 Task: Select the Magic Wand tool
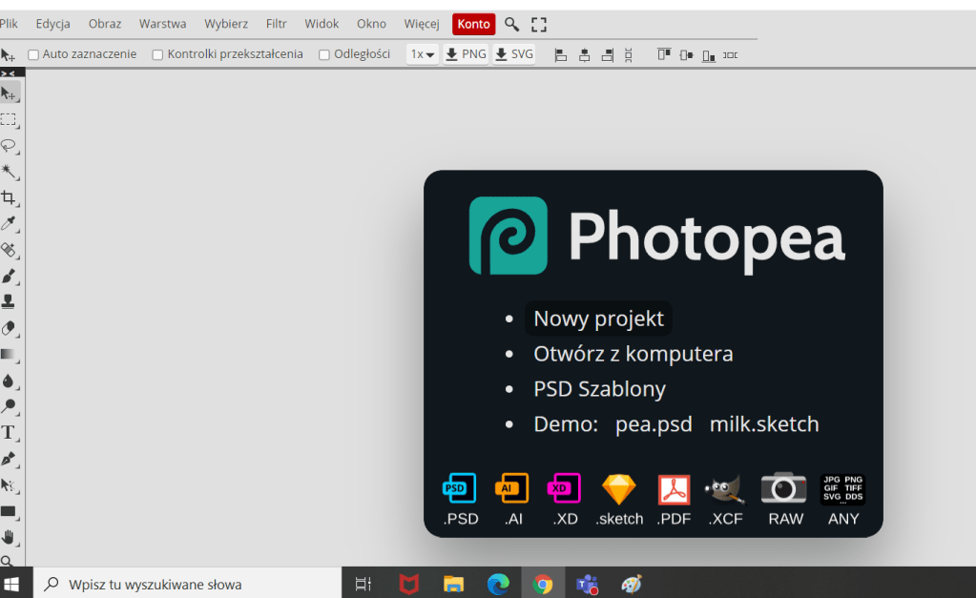(x=9, y=172)
